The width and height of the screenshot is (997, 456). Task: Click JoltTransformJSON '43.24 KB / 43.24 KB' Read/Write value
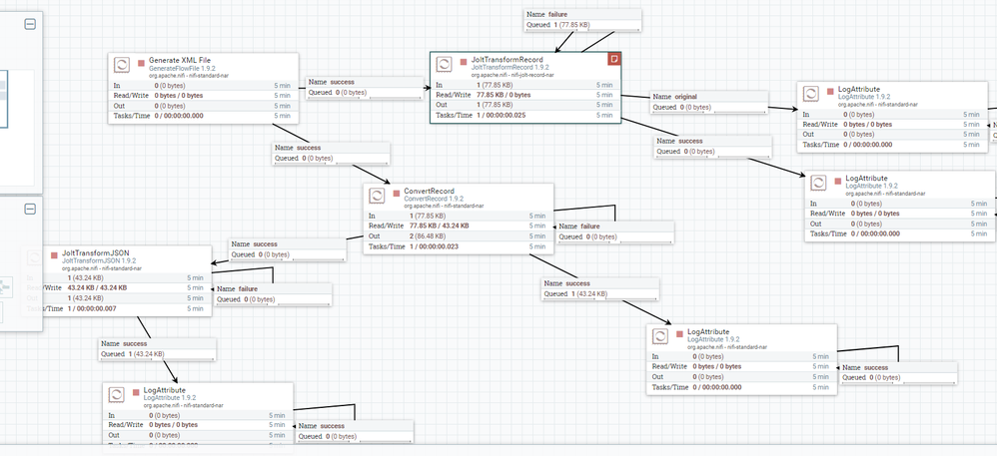[x=97, y=287]
